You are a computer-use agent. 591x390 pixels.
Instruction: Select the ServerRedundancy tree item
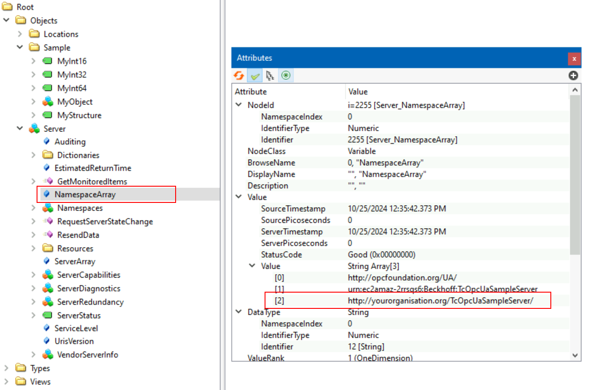coord(90,302)
